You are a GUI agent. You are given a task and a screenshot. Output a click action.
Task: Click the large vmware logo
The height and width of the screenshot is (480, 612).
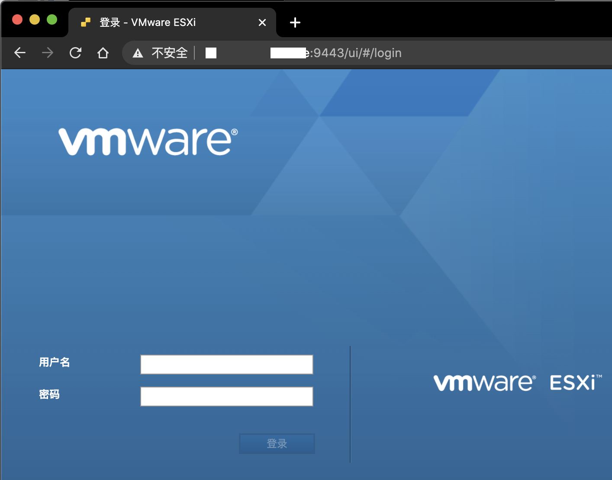(x=148, y=141)
